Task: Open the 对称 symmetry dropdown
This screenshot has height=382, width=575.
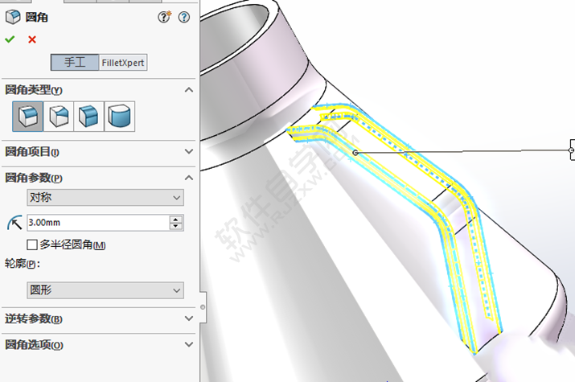Action: 105,198
